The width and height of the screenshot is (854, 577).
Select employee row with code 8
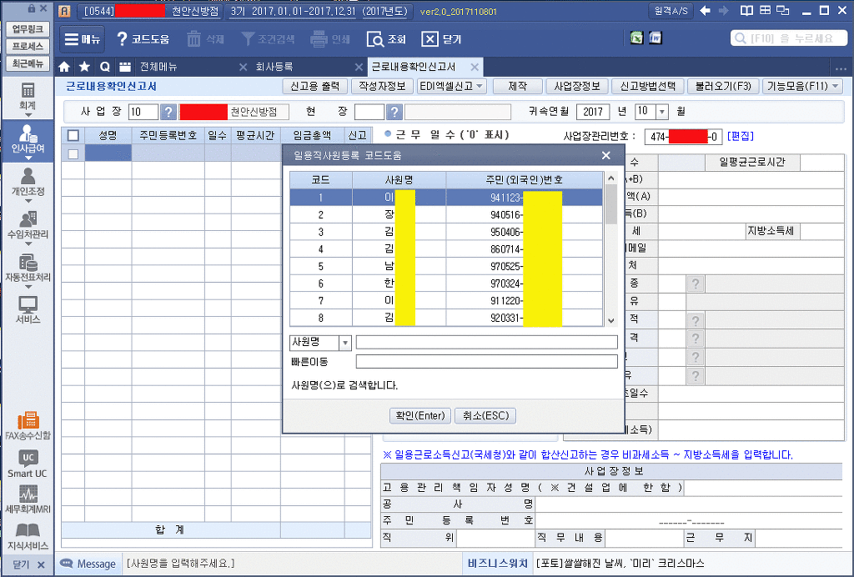pos(446,318)
